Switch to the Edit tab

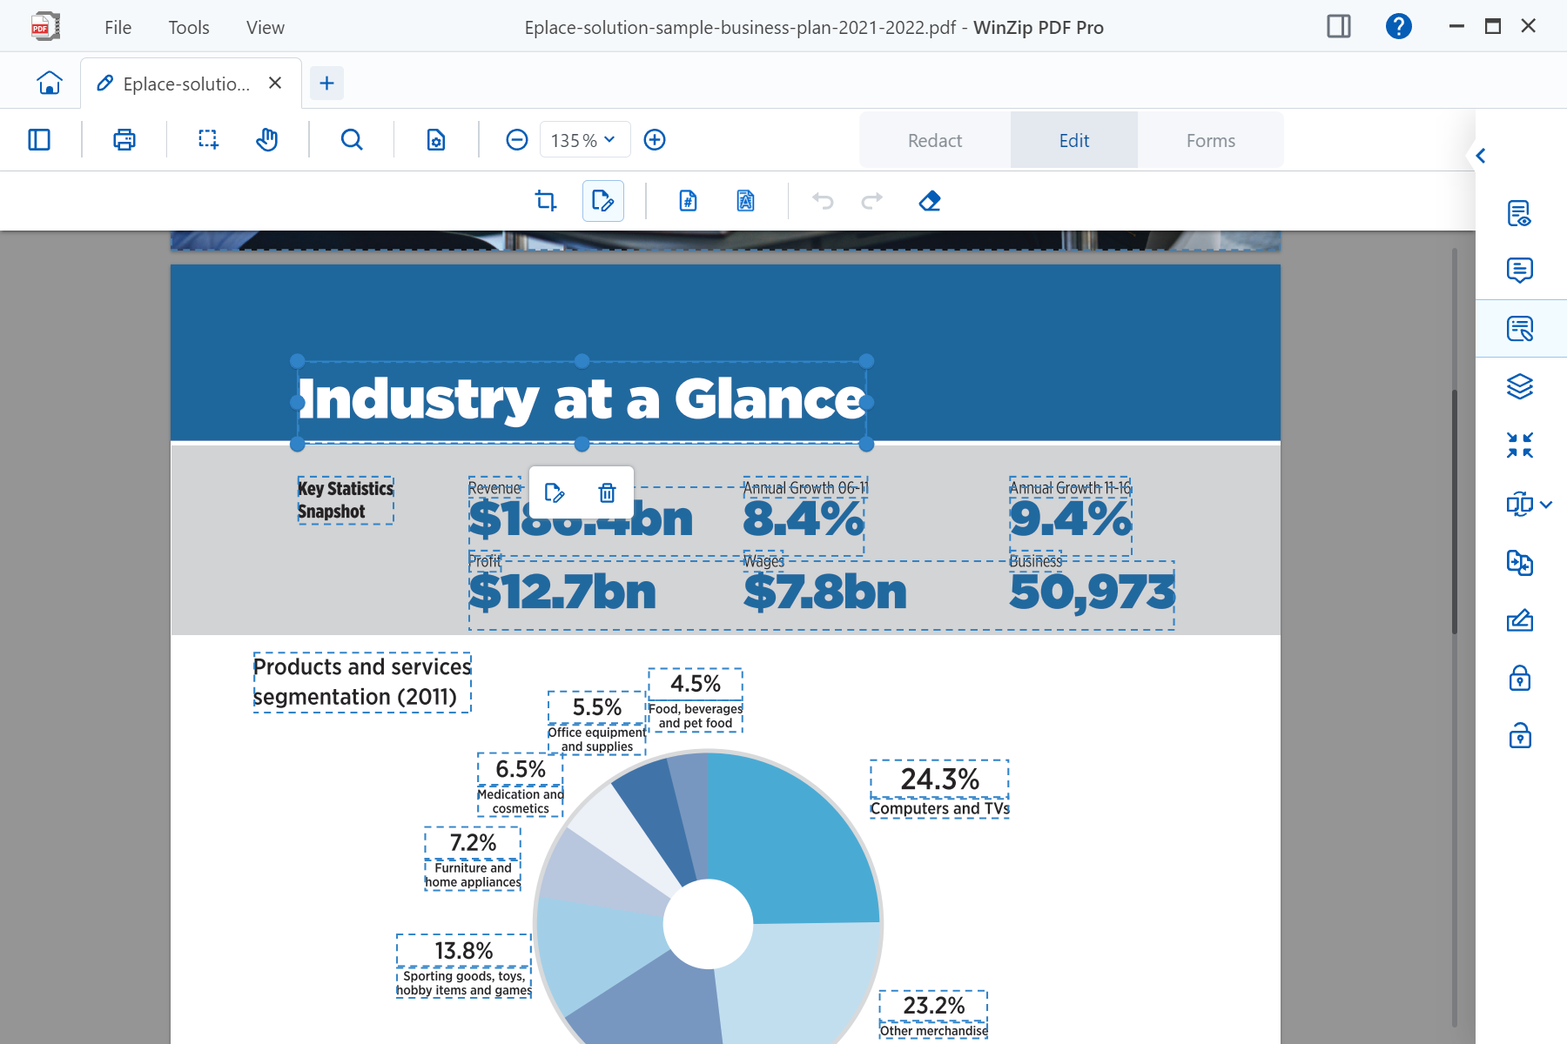pos(1074,140)
